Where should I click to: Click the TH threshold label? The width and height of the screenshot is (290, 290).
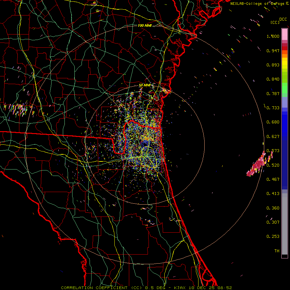point(277,251)
